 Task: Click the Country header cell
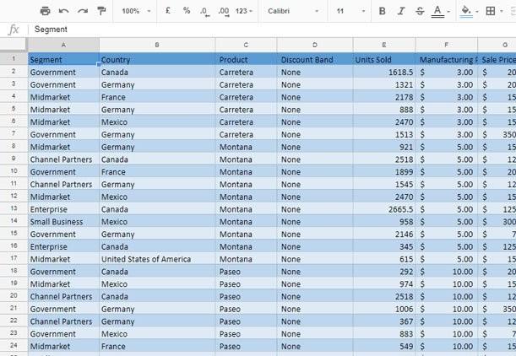pyautogui.click(x=157, y=60)
